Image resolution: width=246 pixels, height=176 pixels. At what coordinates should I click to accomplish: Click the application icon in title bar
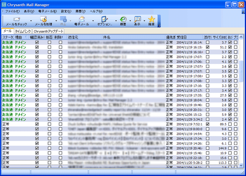pos(4,5)
